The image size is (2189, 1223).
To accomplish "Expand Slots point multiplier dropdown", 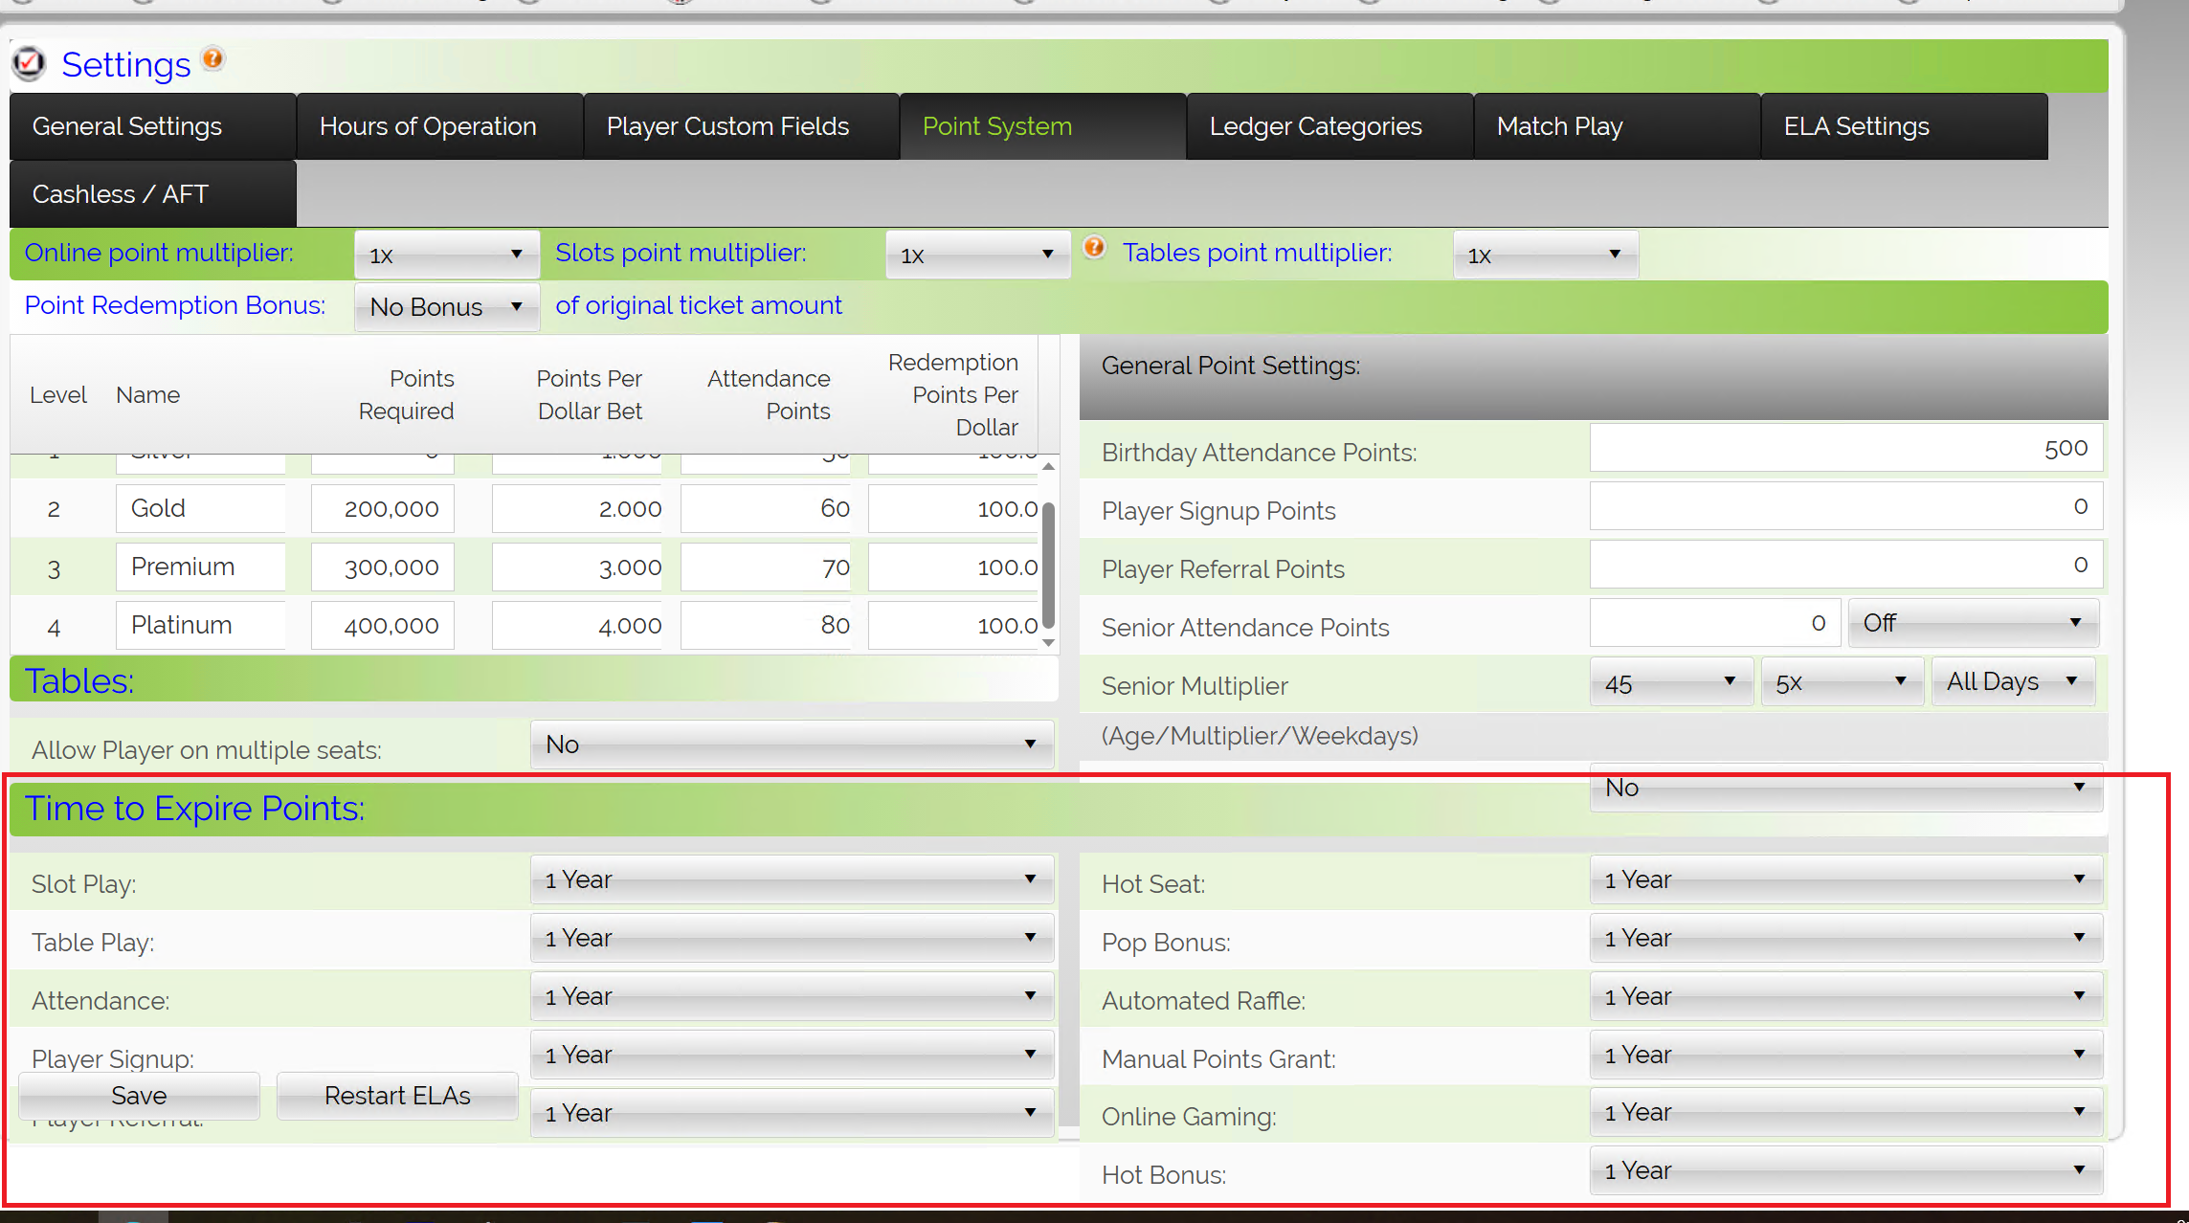I will coord(978,255).
